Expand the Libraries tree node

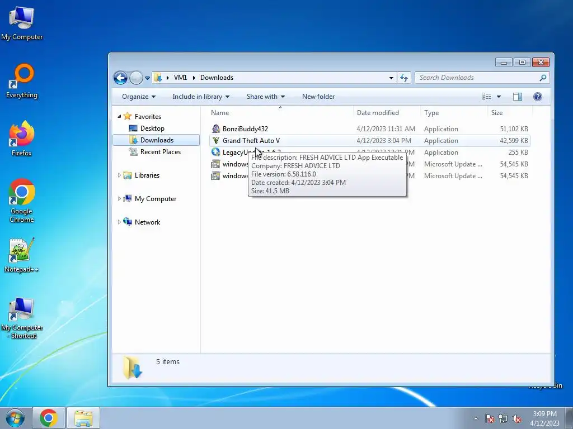click(119, 175)
